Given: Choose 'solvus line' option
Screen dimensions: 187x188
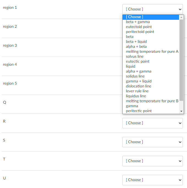Looking at the screenshot, I should tap(135, 56).
